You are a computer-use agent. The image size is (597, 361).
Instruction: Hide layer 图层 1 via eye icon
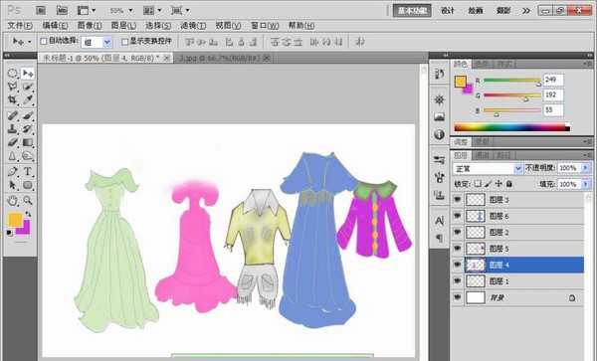458,281
